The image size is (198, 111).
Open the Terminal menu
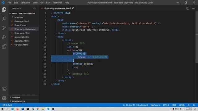57,2
